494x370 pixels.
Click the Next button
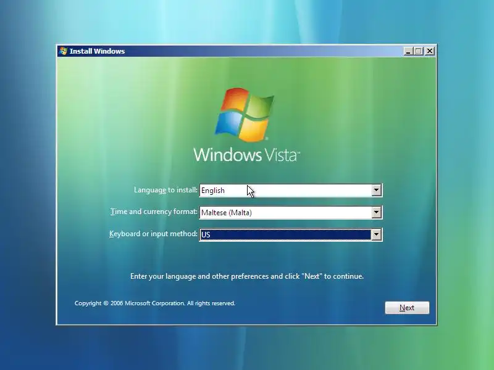[x=407, y=307]
